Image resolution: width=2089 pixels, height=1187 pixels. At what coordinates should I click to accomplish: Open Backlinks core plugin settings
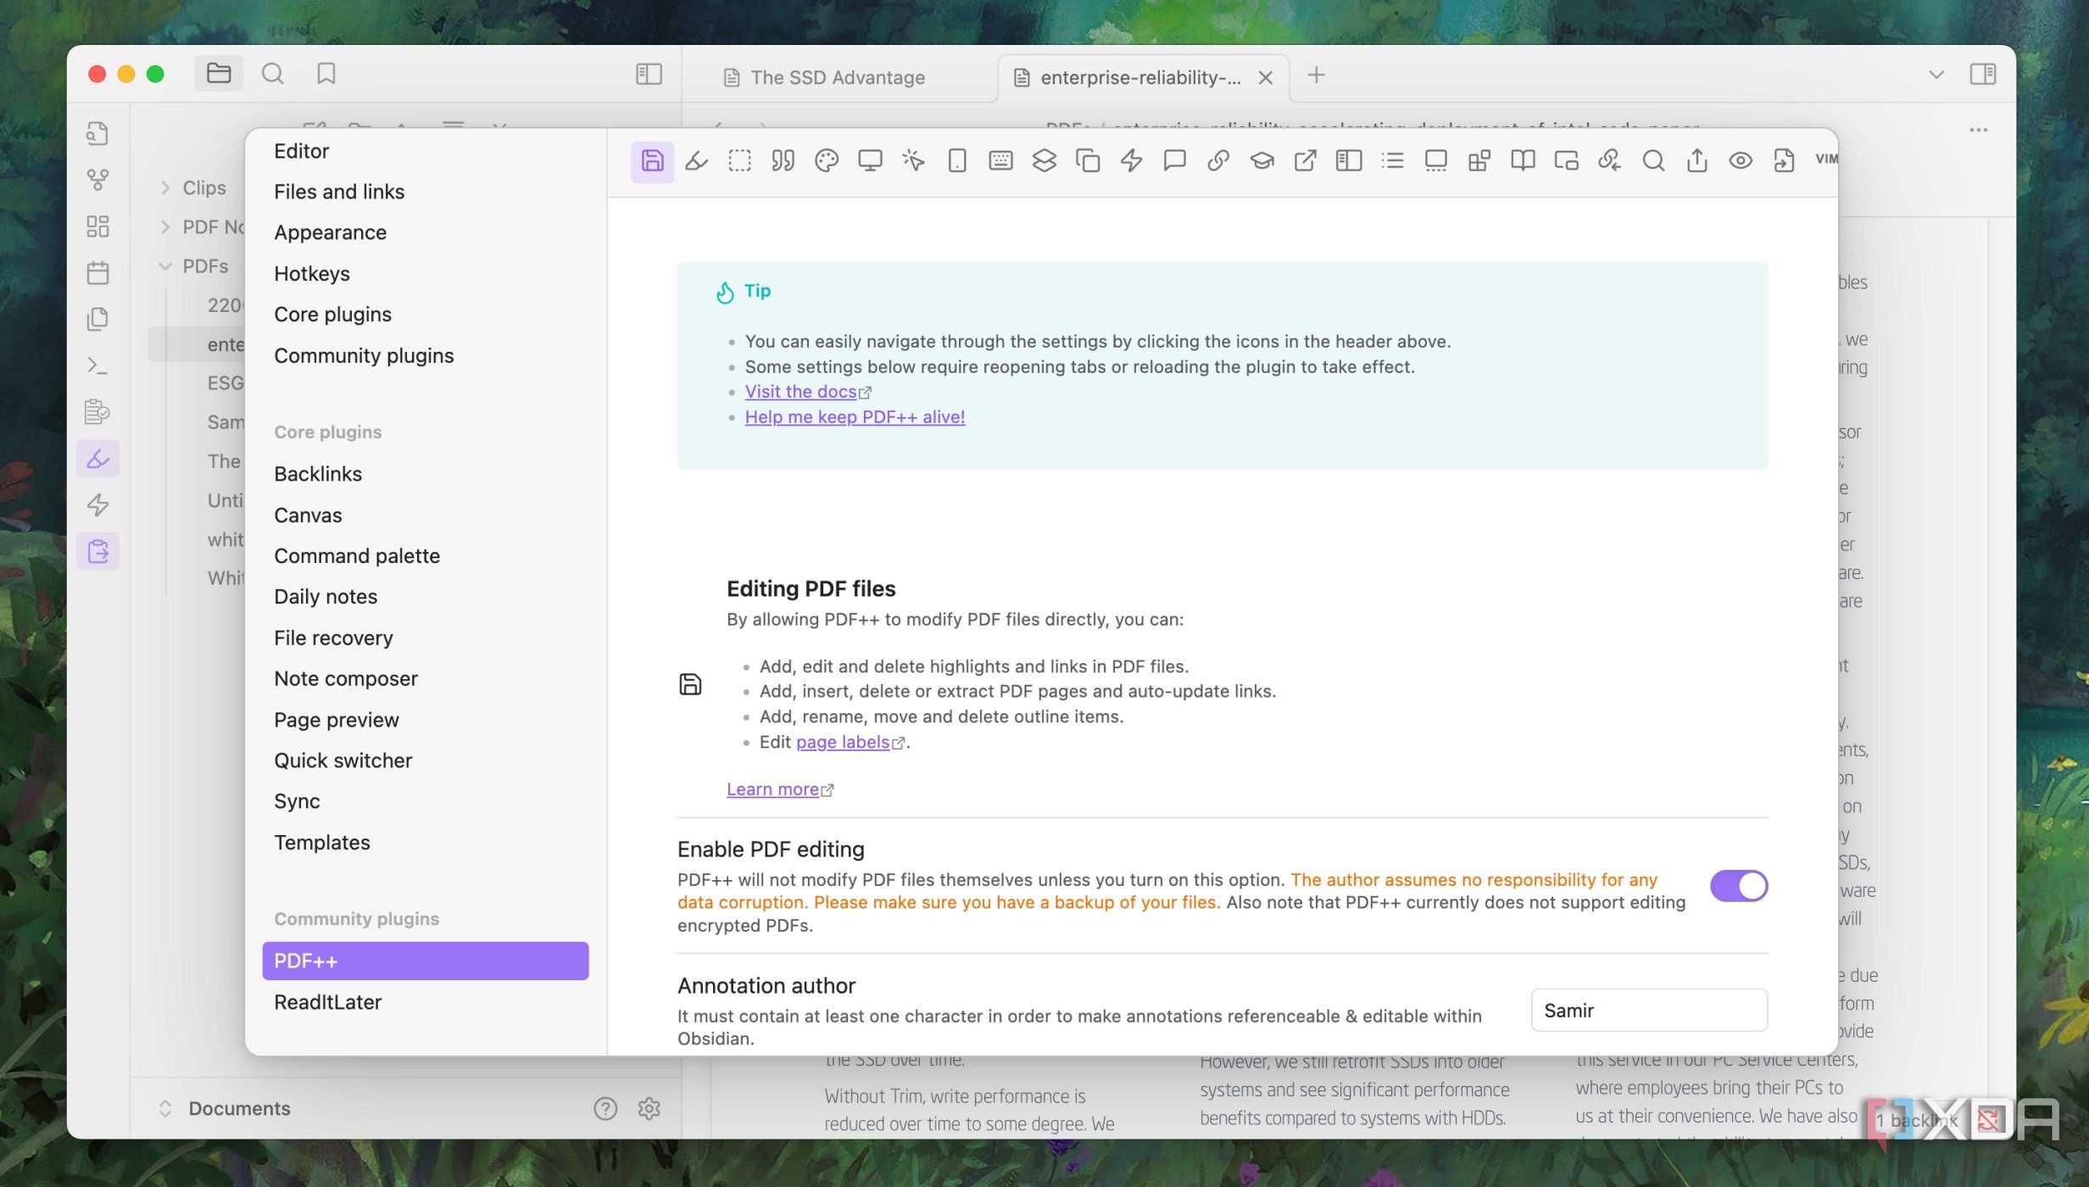click(317, 474)
